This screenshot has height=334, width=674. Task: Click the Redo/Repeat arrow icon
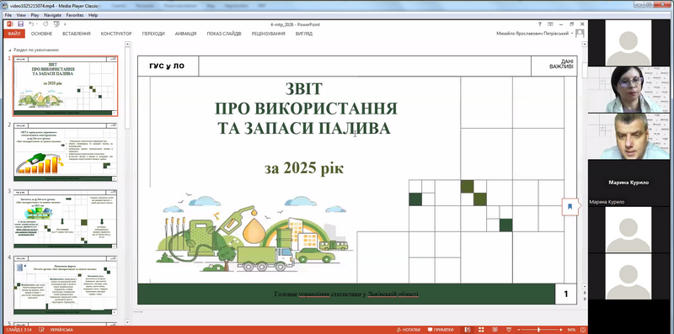click(45, 24)
